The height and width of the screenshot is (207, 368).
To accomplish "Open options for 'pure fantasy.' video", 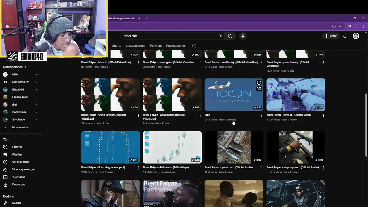I will point(323,63).
